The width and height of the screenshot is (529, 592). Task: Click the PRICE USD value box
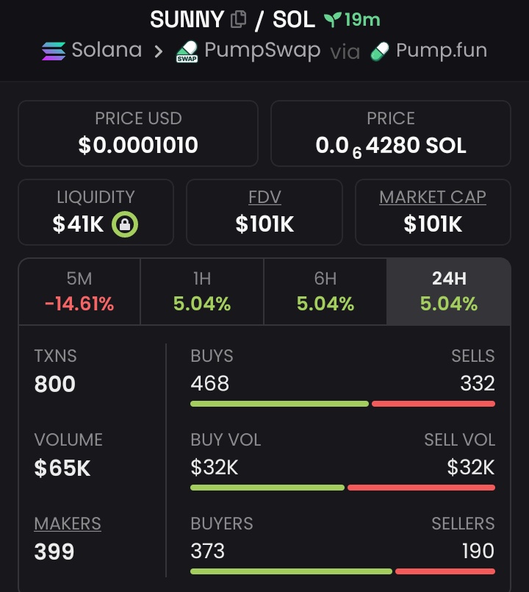138,133
